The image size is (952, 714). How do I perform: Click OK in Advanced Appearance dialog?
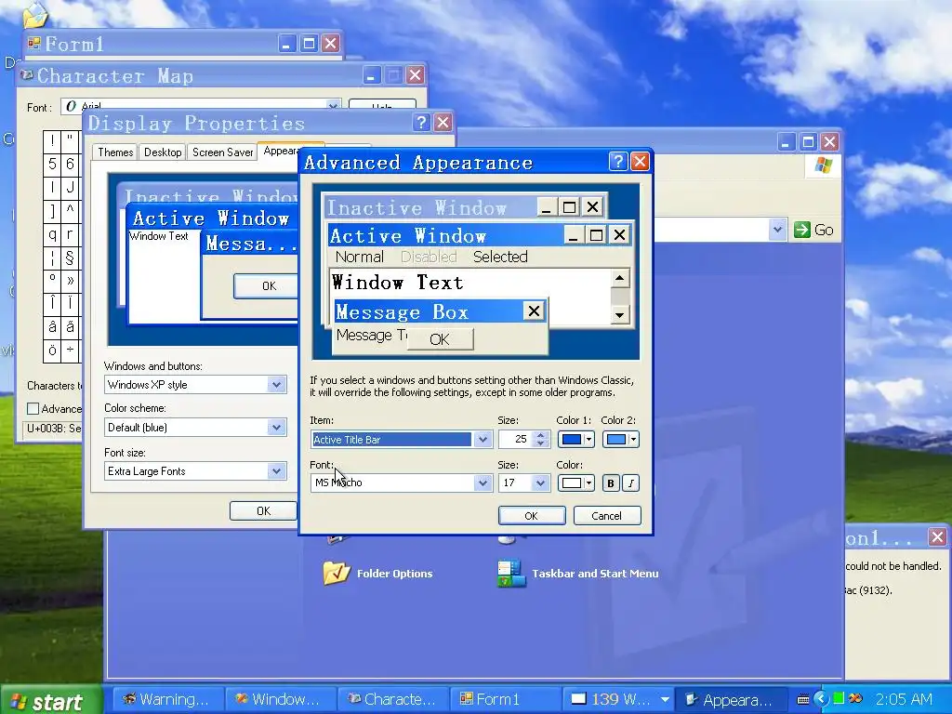[x=531, y=515]
